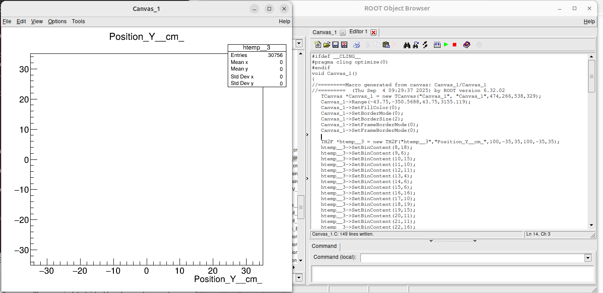The width and height of the screenshot is (603, 293).
Task: Click the Command (local) input field
Action: (x=472, y=258)
